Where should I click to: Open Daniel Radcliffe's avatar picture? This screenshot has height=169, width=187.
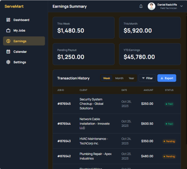151,6
